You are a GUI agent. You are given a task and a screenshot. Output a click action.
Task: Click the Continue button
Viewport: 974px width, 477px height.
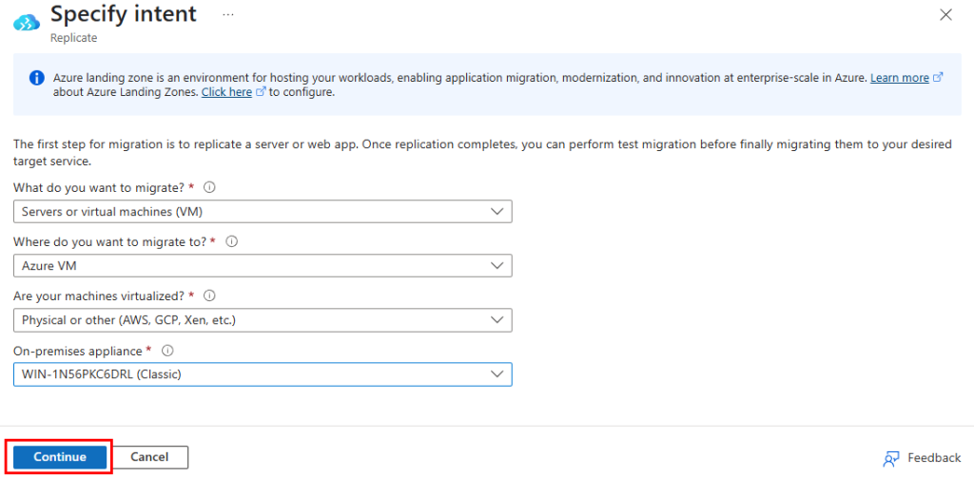[x=60, y=457]
